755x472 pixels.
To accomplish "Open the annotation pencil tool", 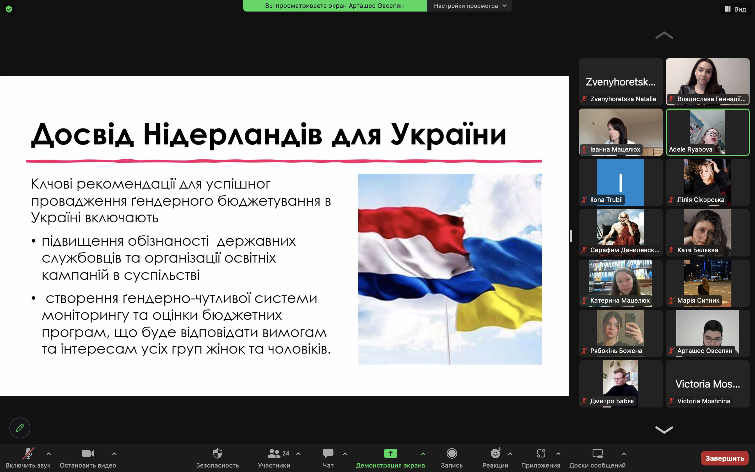I will (20, 428).
